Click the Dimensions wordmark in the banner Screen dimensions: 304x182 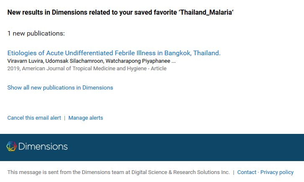[x=43, y=147]
